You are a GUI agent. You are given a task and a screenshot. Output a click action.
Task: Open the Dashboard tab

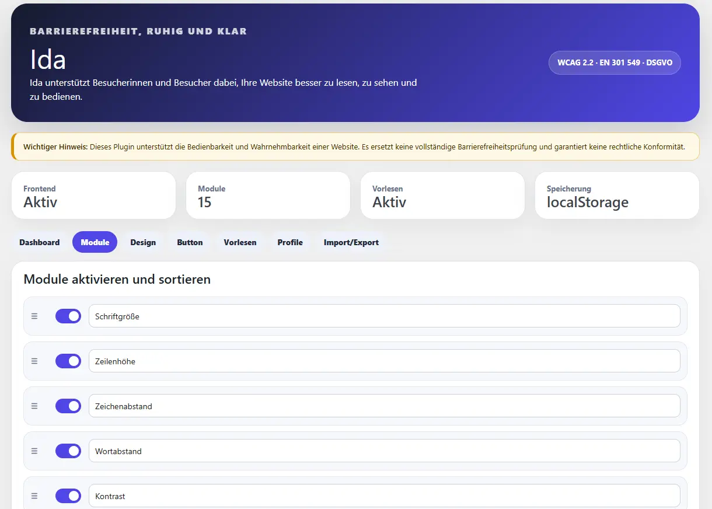tap(40, 242)
